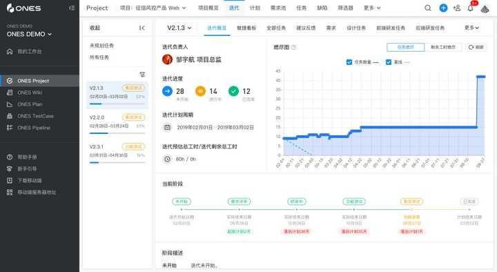This screenshot has height=272, width=497.
Task: Expand the top nav 更多 menu
Action: (372, 8)
